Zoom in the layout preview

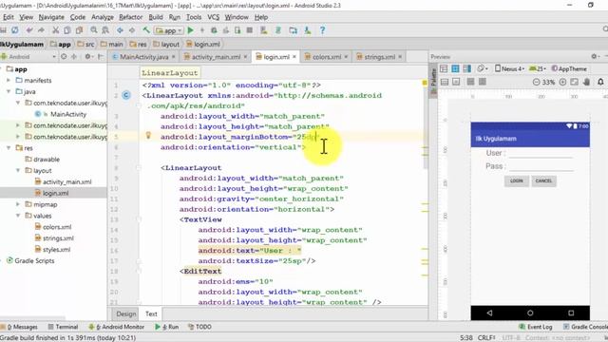point(562,82)
